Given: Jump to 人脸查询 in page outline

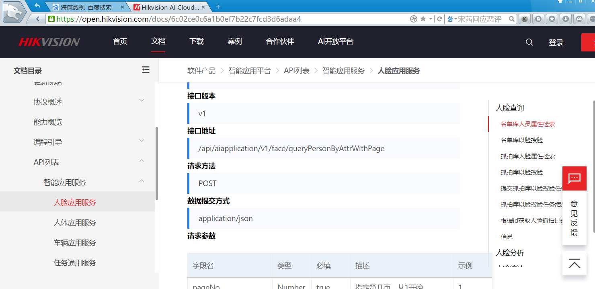Looking at the screenshot, I should 510,108.
